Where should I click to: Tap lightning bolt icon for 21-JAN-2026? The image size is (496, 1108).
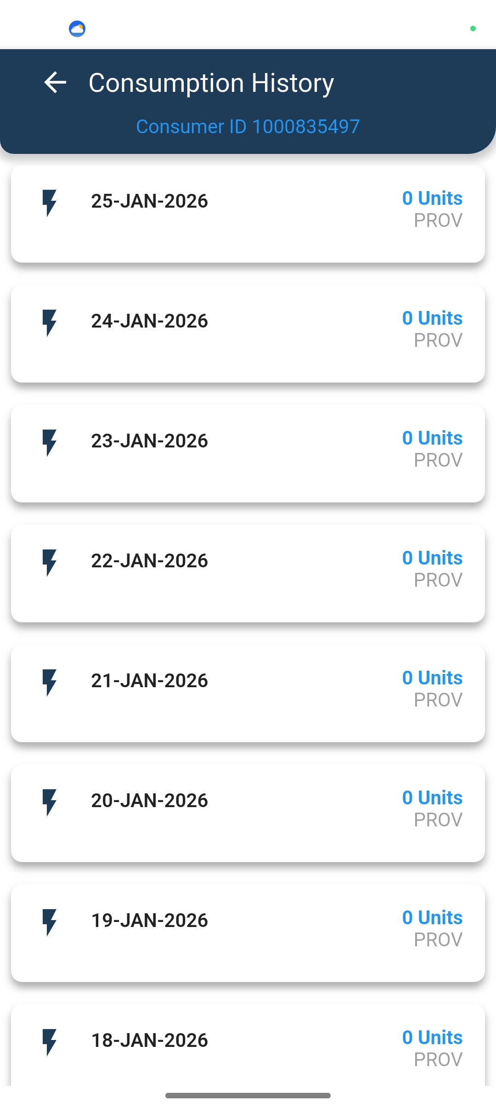coord(49,682)
